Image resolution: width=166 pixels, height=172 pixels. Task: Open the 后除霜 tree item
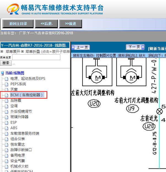(16, 100)
